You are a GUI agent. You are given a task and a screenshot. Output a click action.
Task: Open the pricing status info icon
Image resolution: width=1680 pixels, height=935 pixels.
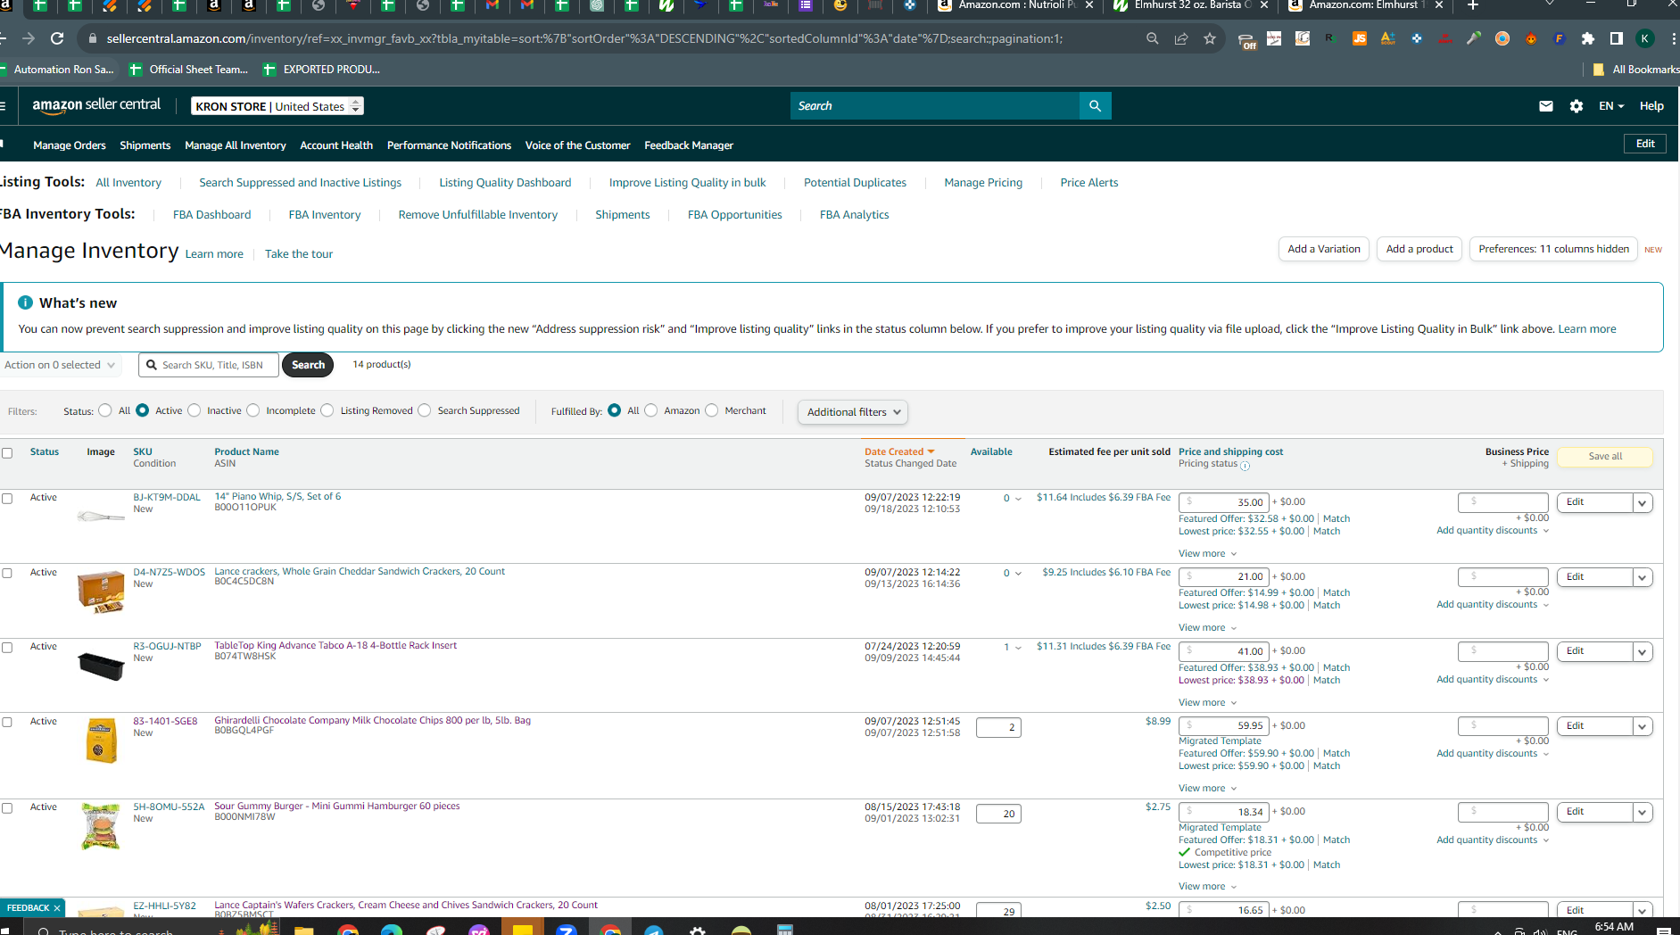point(1246,466)
